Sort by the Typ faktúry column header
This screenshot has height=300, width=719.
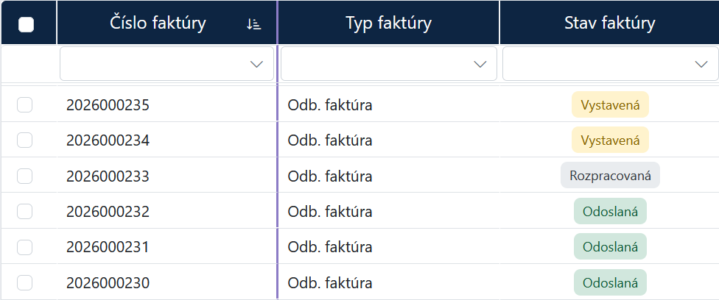[x=388, y=23]
